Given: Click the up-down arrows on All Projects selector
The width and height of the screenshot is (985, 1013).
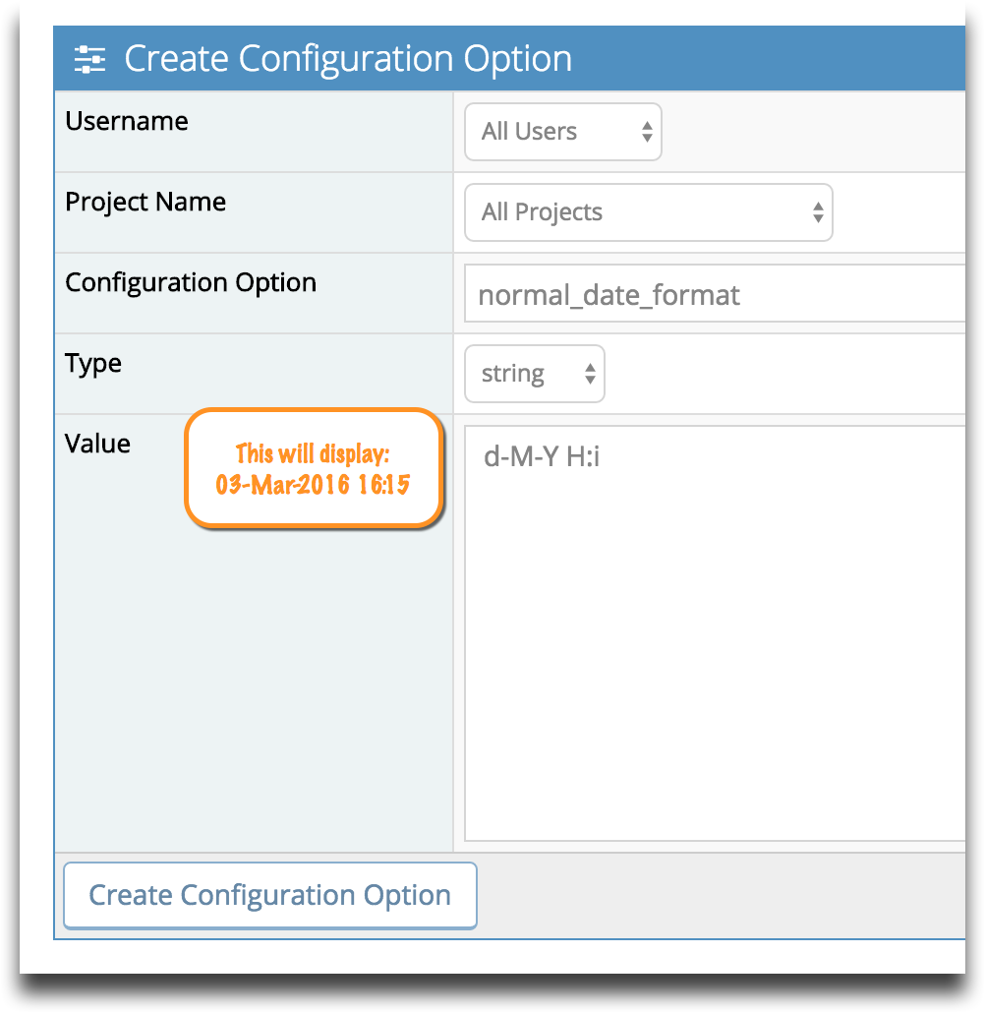Looking at the screenshot, I should pos(818,212).
